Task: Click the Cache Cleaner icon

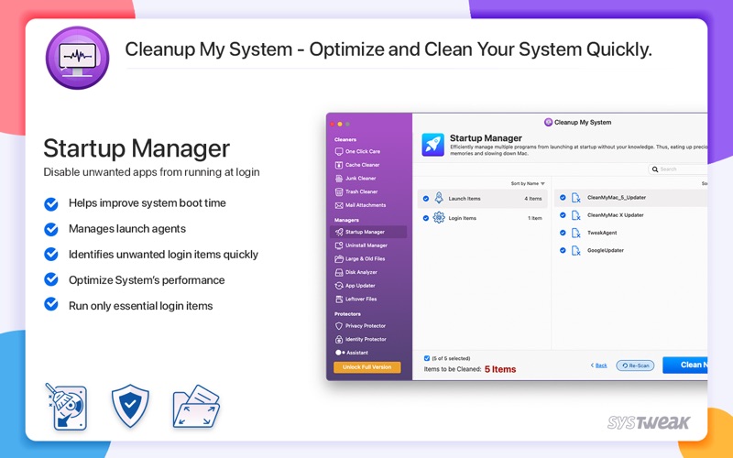Action: click(x=339, y=165)
